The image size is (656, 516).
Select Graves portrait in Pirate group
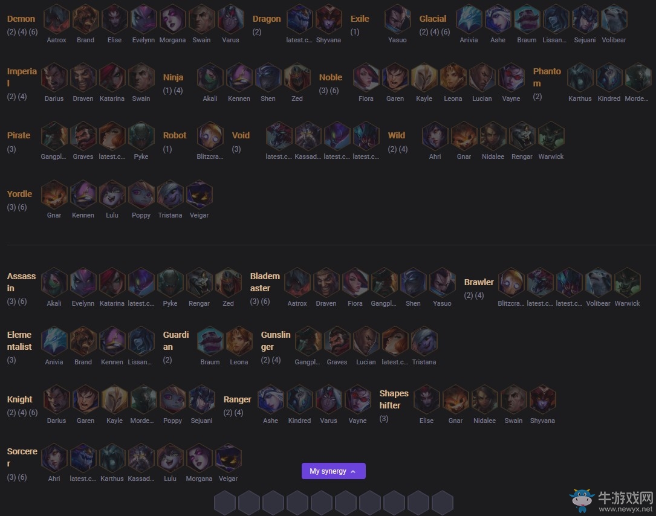click(83, 136)
